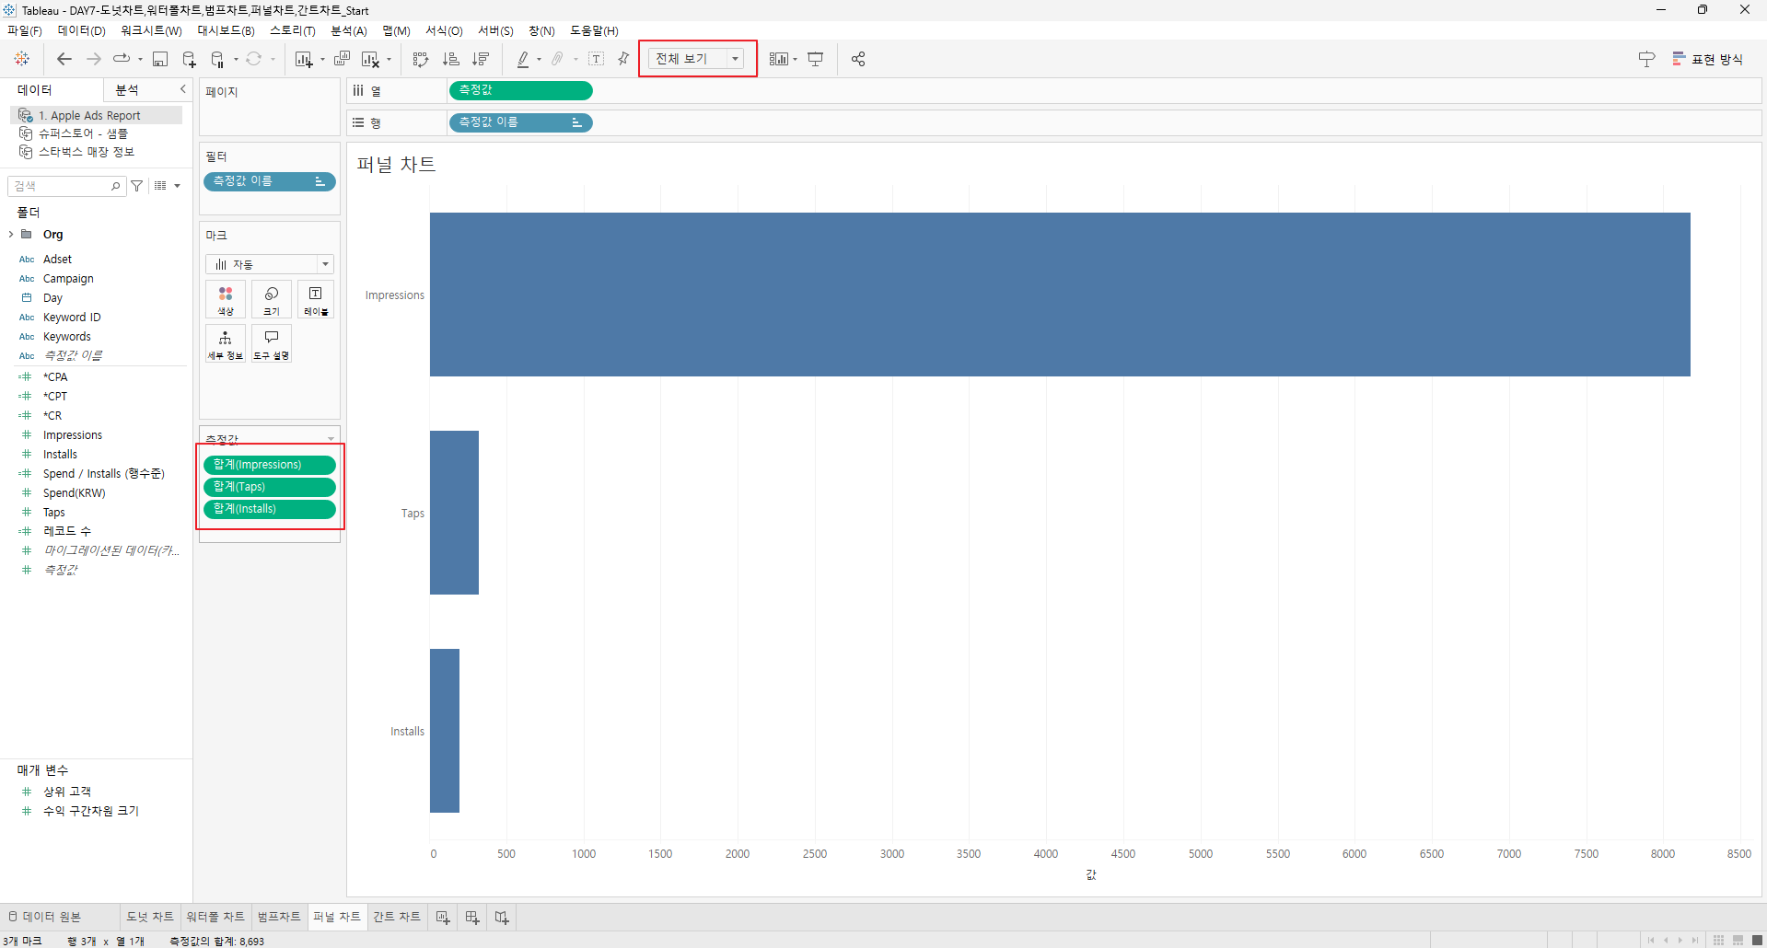1767x948 pixels.
Task: Add new dashboard tab icon at bottom
Action: (x=472, y=917)
